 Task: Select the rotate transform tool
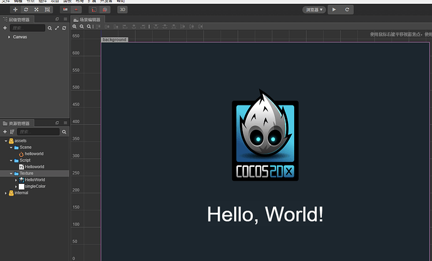[x=26, y=9]
